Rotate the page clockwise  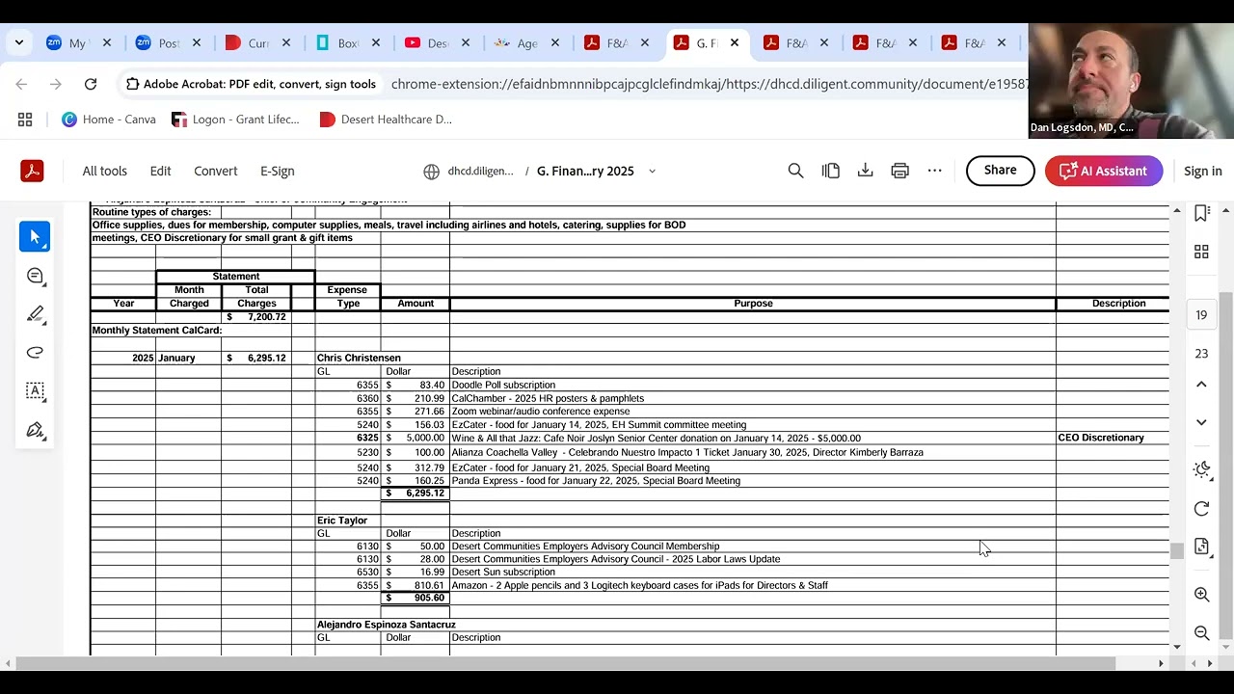tap(1201, 509)
